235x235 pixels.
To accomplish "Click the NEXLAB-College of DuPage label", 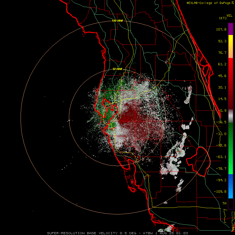I will [x=210, y=3].
